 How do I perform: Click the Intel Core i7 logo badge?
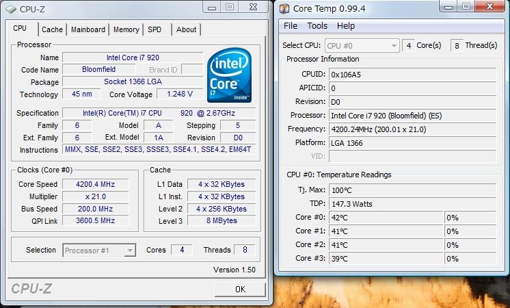point(229,75)
